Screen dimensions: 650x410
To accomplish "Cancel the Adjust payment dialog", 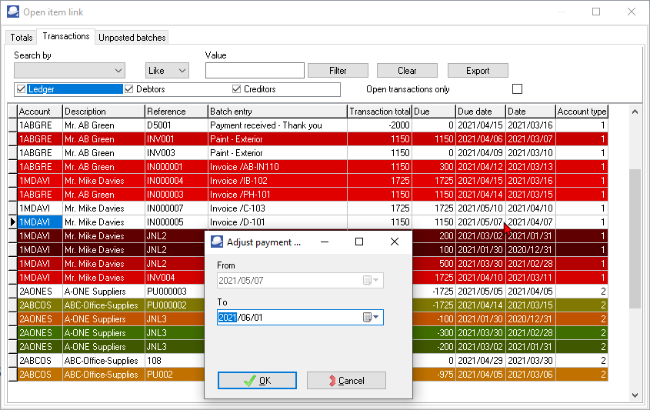I will (x=346, y=381).
